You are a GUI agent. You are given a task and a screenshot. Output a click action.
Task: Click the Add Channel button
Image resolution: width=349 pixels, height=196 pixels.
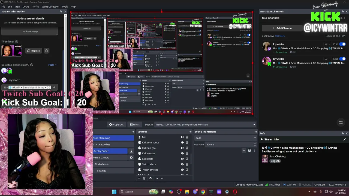coord(282,28)
